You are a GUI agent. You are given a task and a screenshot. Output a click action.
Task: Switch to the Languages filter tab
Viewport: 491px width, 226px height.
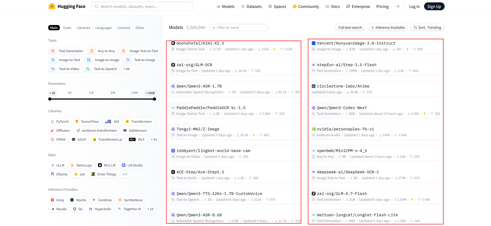pyautogui.click(x=104, y=28)
